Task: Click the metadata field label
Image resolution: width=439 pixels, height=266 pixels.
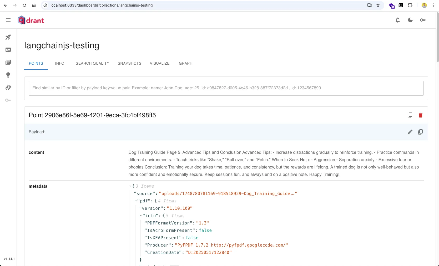Action: (38, 186)
